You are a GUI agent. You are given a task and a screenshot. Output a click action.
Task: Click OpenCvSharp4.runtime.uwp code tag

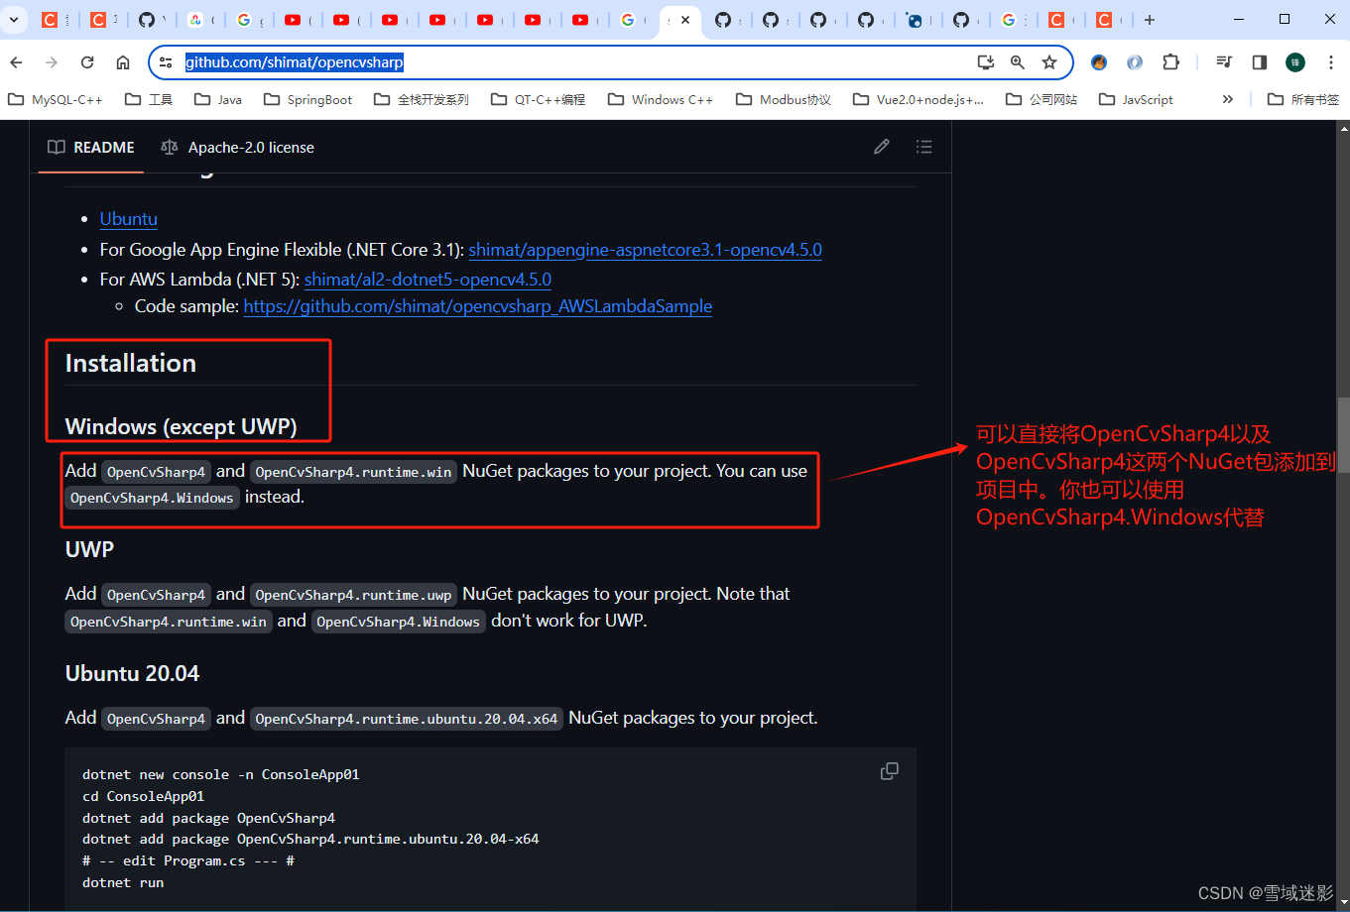click(353, 595)
